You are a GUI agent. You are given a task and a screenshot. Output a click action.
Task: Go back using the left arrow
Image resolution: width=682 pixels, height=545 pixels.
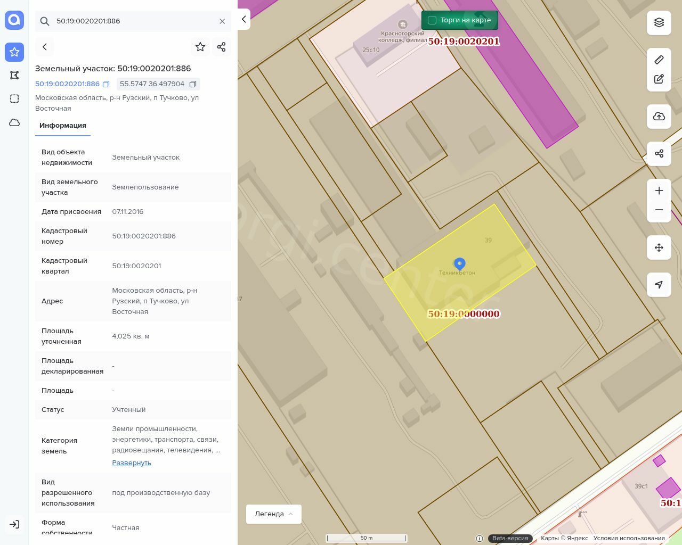tap(45, 47)
